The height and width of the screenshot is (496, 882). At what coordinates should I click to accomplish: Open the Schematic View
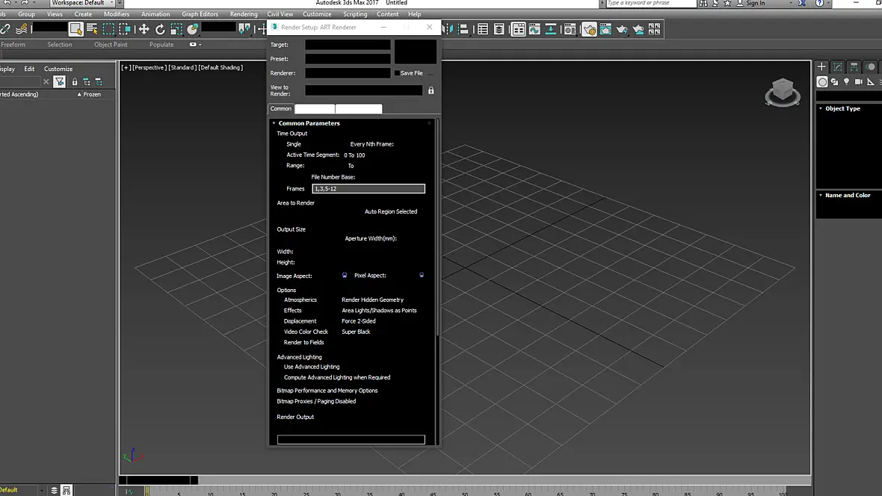(551, 28)
